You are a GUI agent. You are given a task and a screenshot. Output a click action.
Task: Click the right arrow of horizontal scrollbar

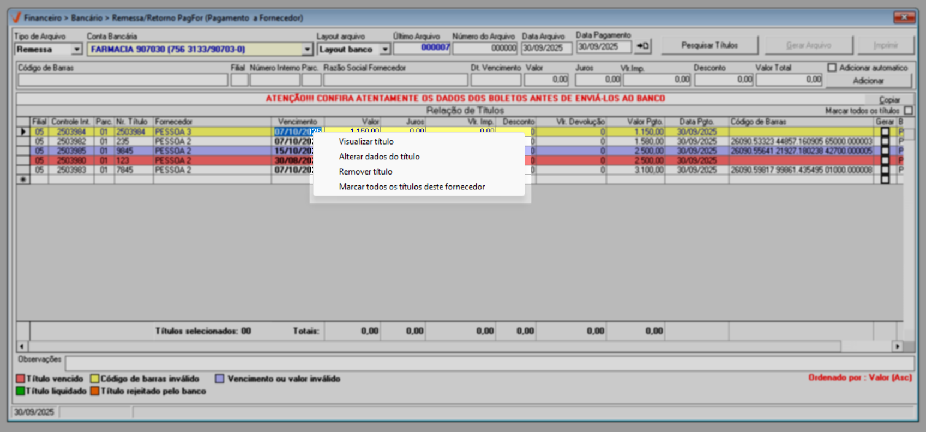pyautogui.click(x=897, y=346)
